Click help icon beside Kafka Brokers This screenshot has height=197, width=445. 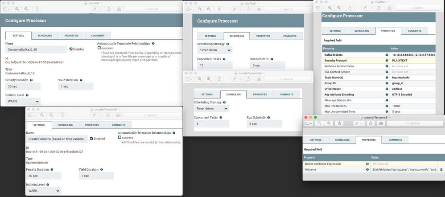pos(387,55)
